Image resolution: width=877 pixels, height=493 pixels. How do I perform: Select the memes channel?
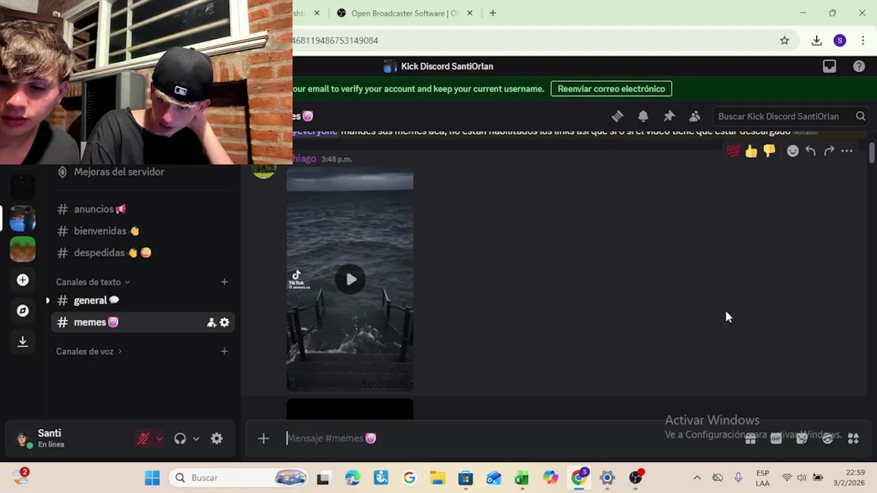pyautogui.click(x=143, y=323)
